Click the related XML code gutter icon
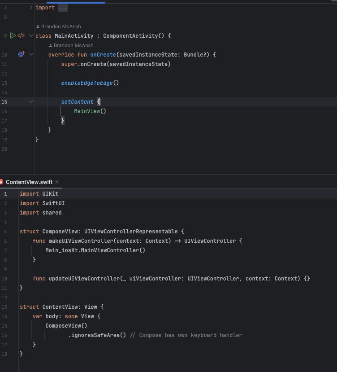This screenshot has width=337, height=372. (21, 35)
